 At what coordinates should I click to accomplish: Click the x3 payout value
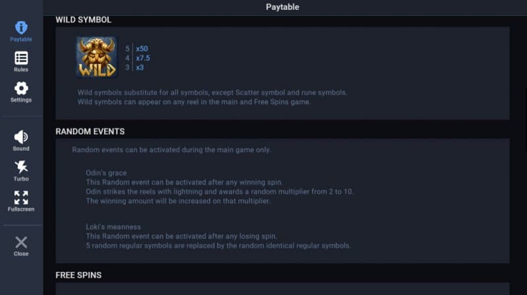click(140, 67)
